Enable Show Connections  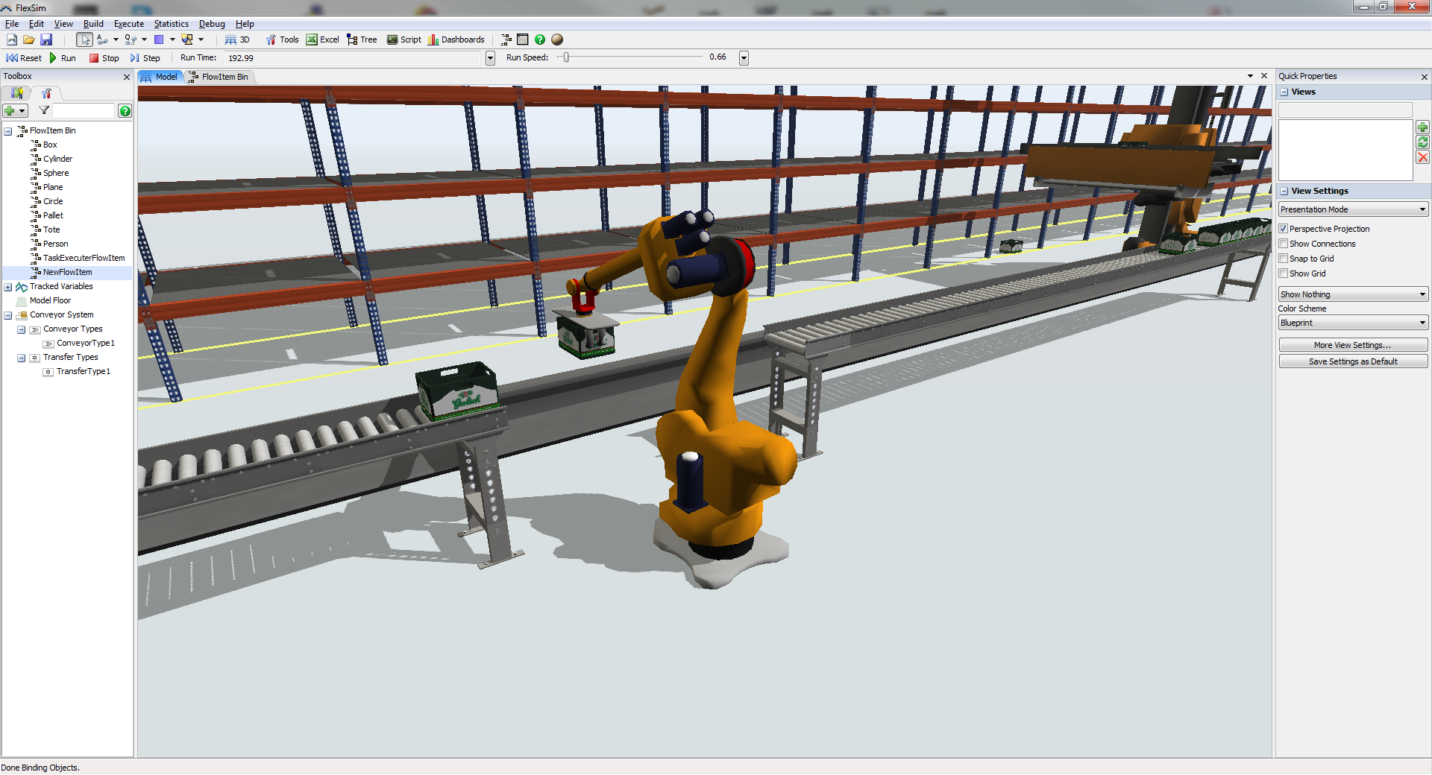click(1284, 244)
